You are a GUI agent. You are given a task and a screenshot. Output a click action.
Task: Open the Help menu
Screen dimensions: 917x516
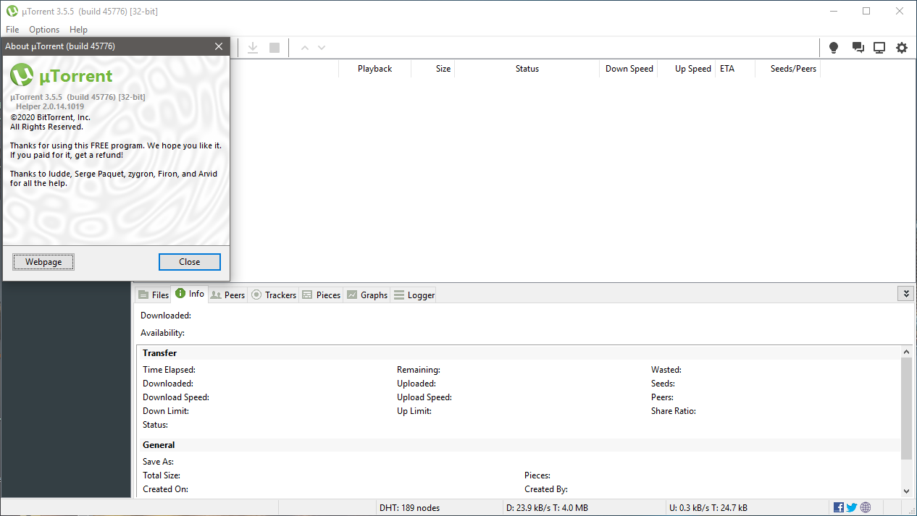(x=78, y=30)
